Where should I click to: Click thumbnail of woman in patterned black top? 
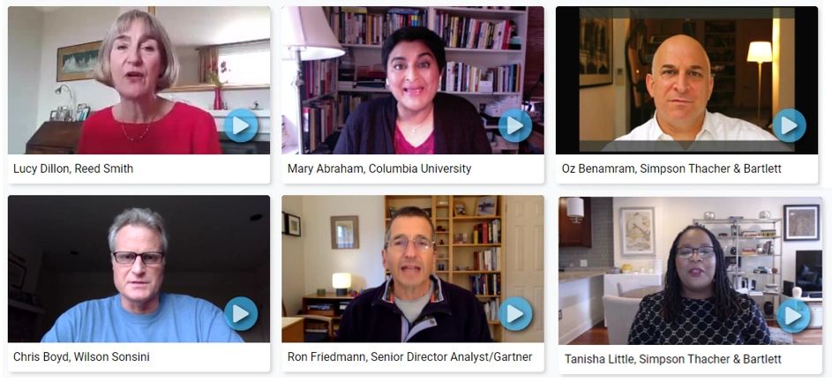690,271
